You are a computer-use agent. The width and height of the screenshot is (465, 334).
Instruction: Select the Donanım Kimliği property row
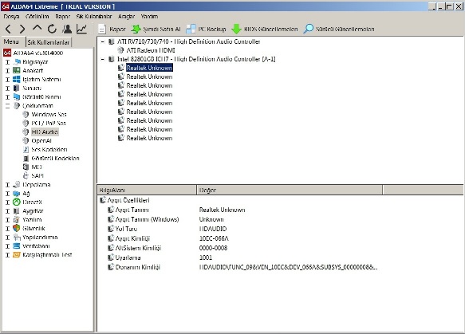pyautogui.click(x=242, y=267)
